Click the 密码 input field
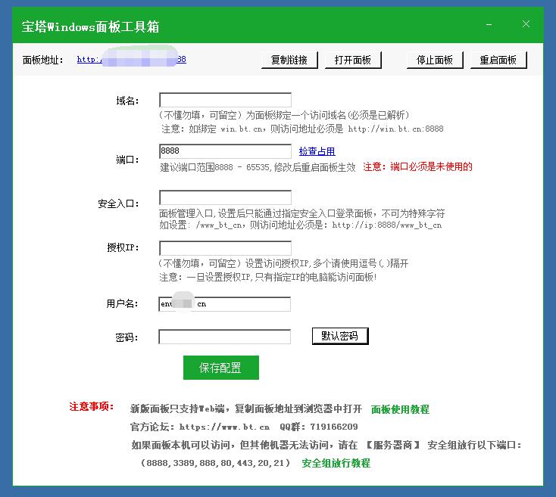The image size is (556, 497). coord(225,337)
